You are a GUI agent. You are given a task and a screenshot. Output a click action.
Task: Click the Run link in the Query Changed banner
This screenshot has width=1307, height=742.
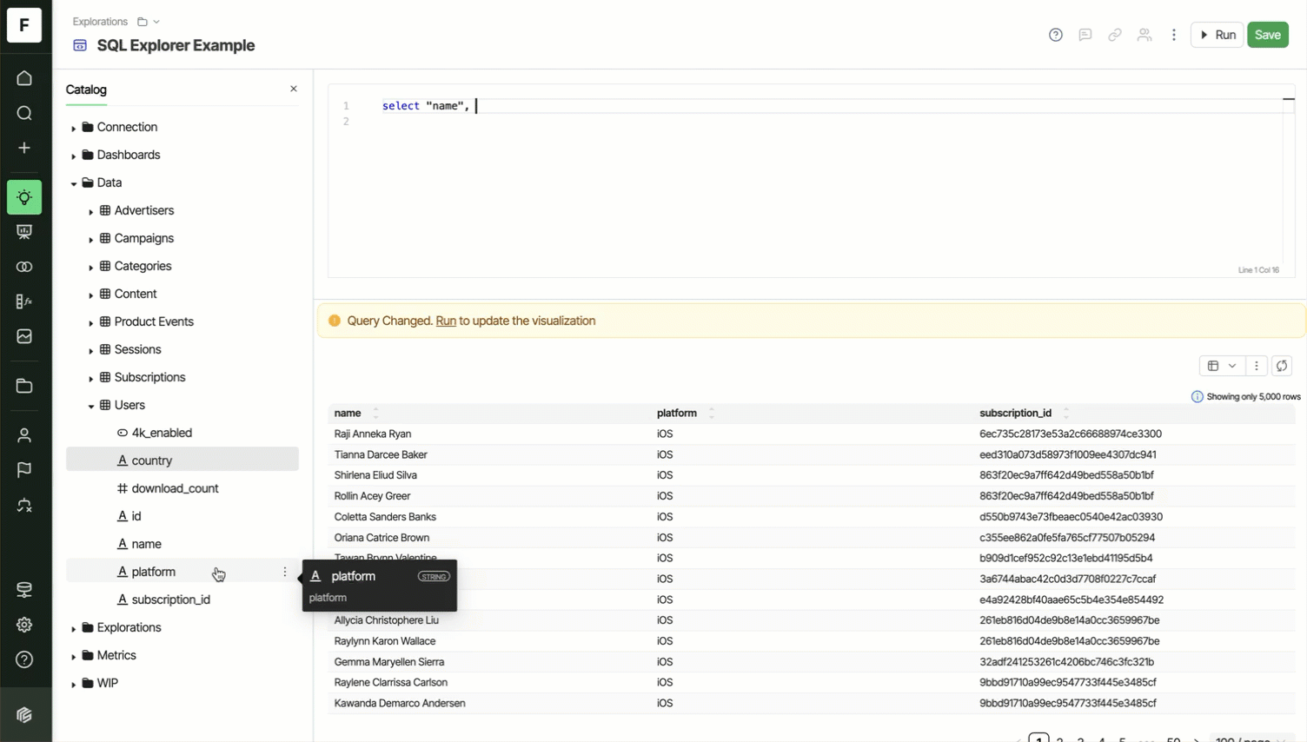pos(446,321)
